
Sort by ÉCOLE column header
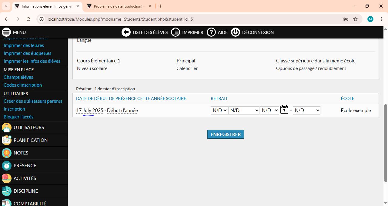coord(347,98)
